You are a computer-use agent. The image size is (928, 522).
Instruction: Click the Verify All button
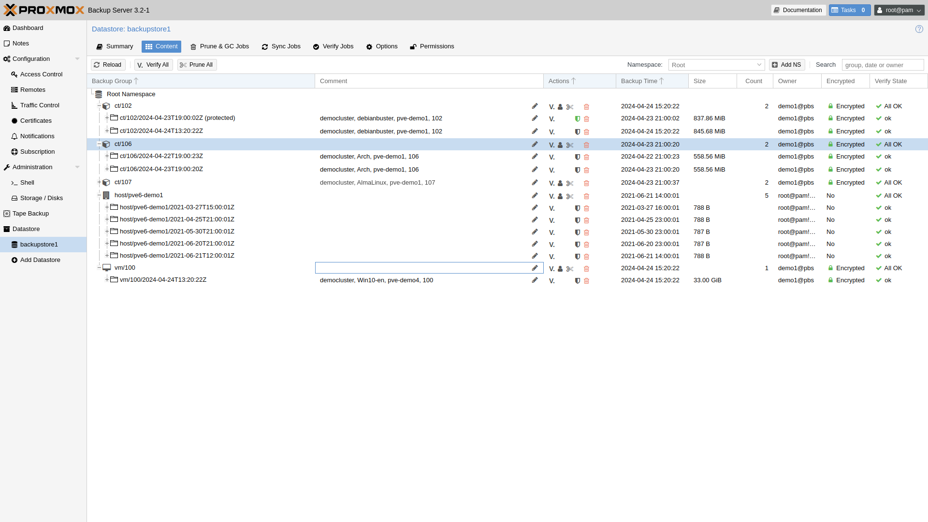pos(153,65)
